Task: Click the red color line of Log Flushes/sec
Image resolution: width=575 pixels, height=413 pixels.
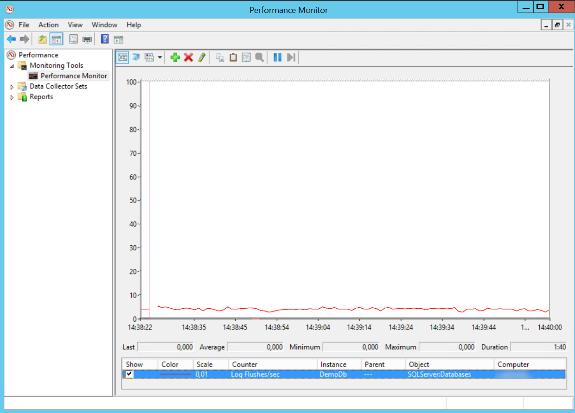Action: [x=175, y=374]
